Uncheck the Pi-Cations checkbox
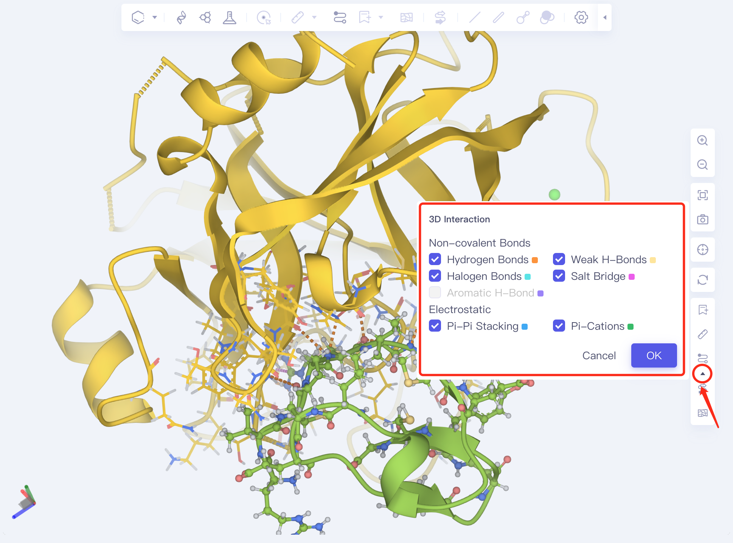Image resolution: width=733 pixels, height=543 pixels. [559, 326]
